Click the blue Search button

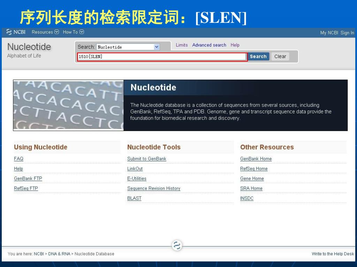pos(258,57)
